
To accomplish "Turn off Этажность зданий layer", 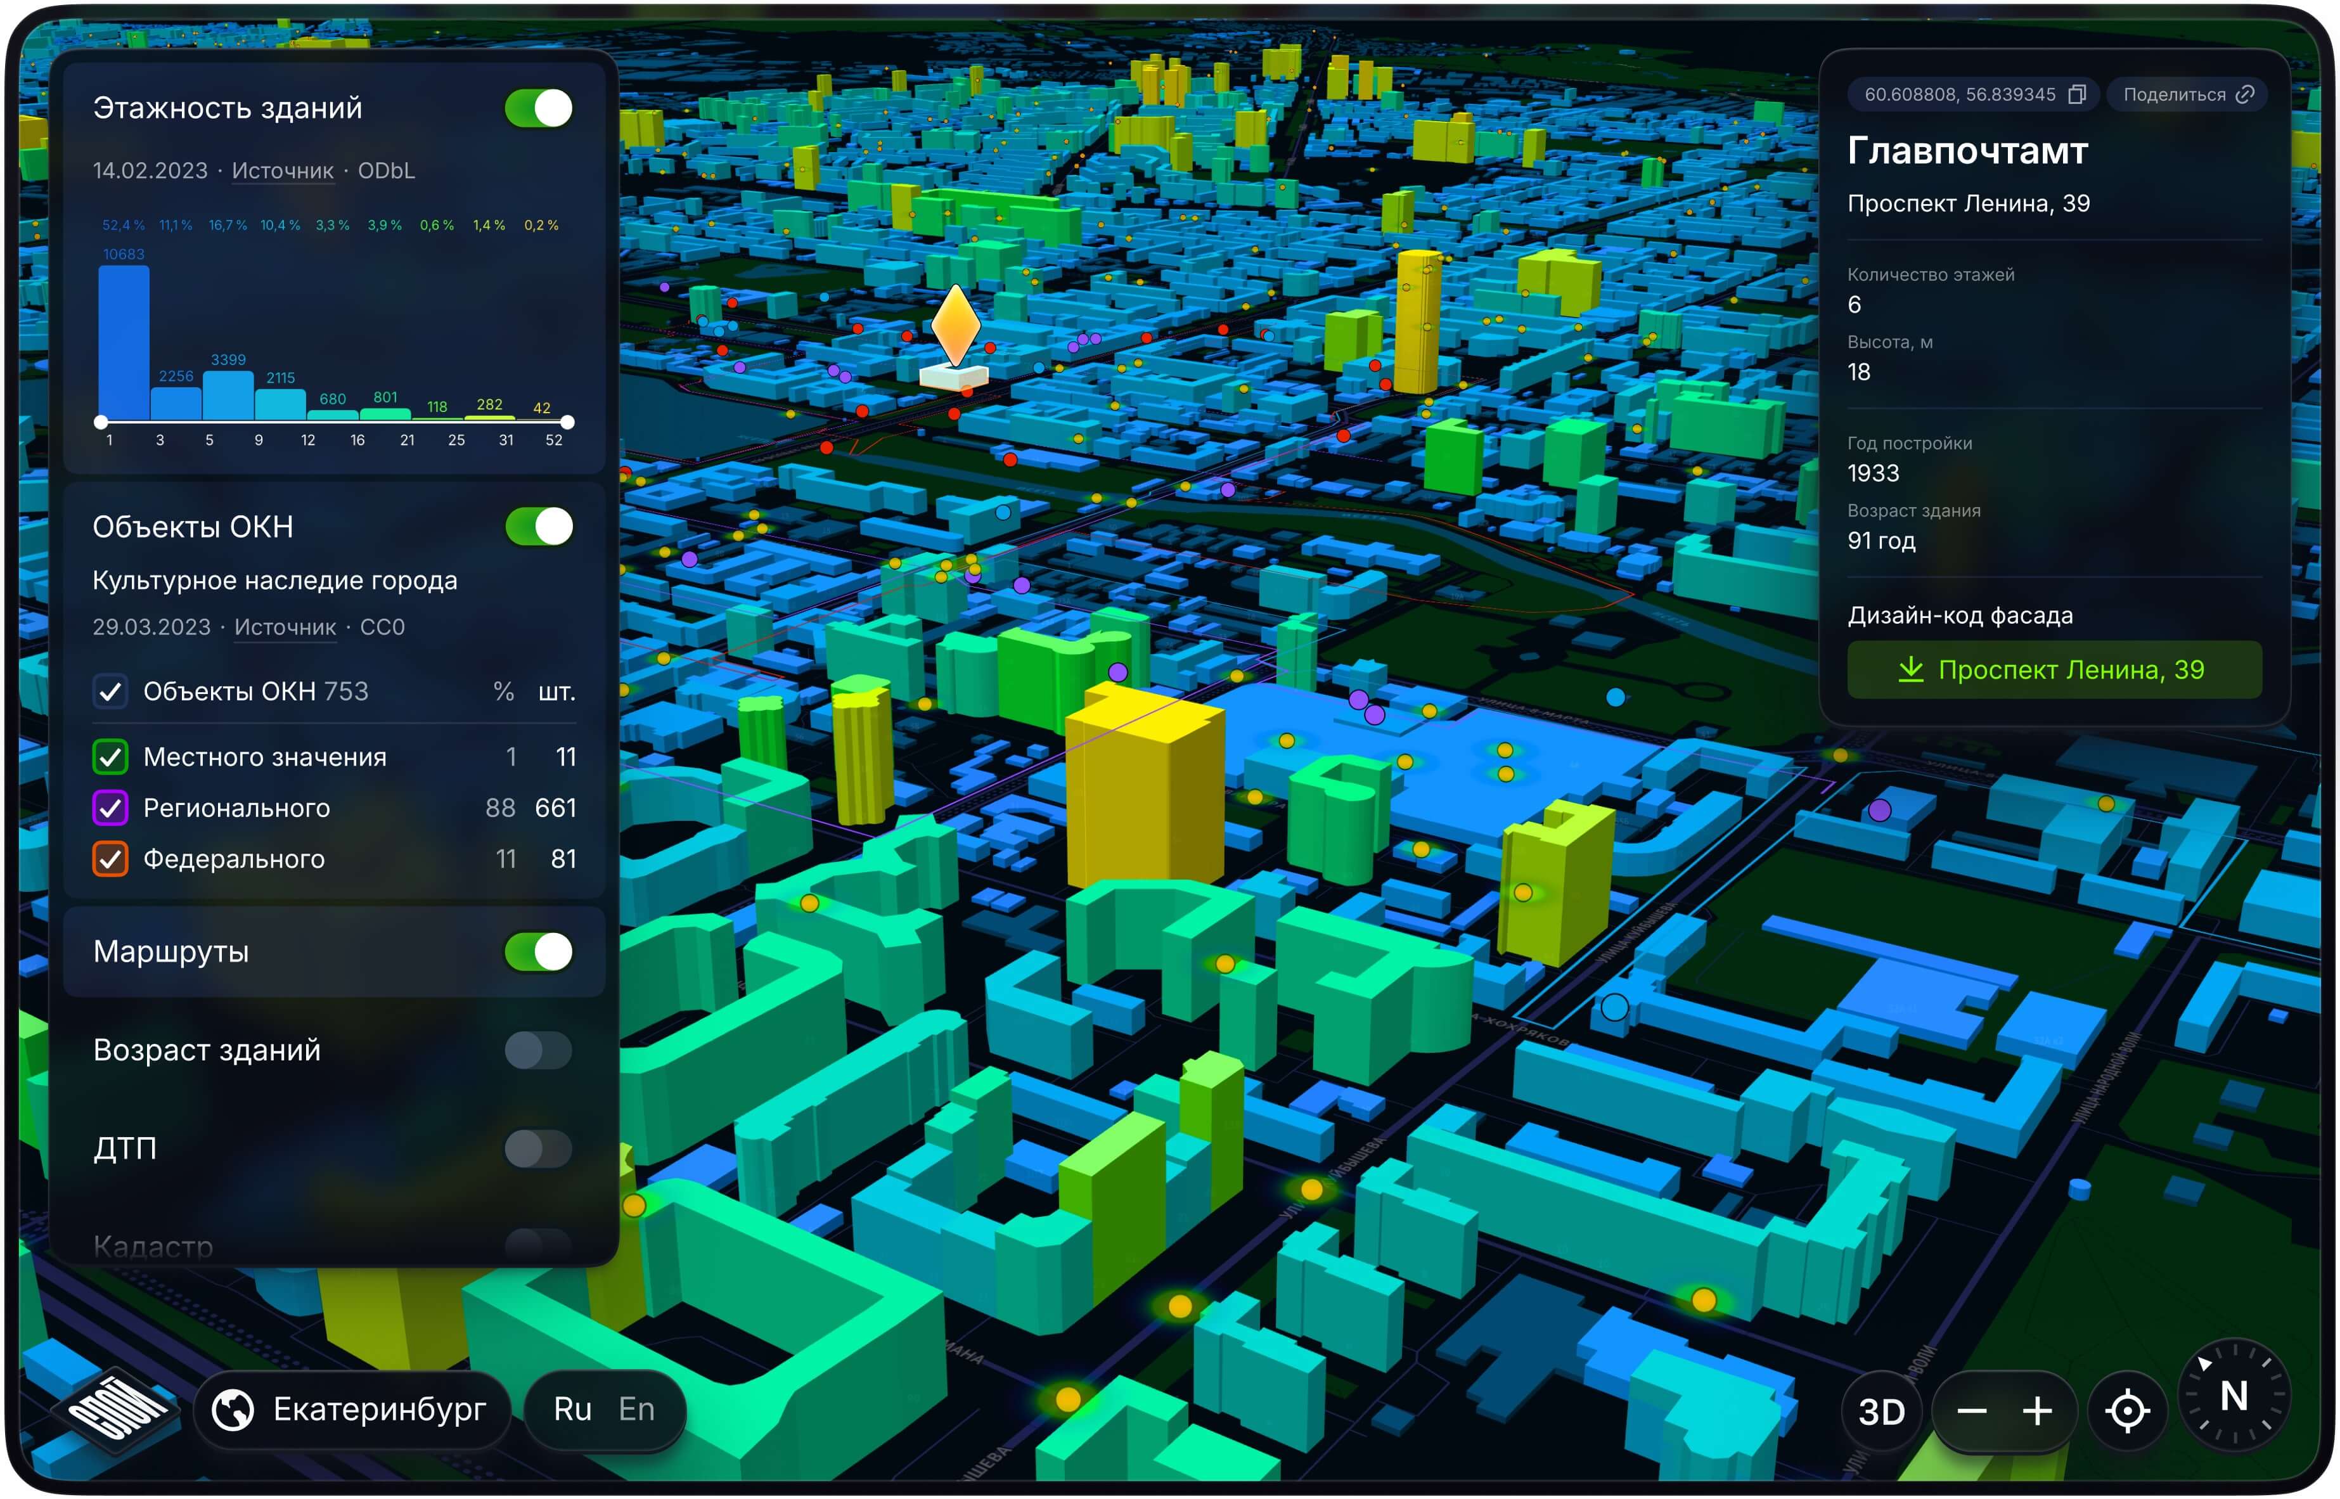I will (538, 108).
